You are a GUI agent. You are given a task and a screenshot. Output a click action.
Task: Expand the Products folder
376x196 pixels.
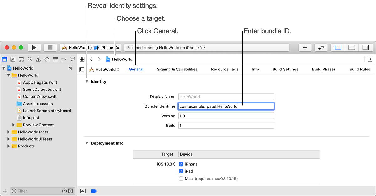coord(8,146)
